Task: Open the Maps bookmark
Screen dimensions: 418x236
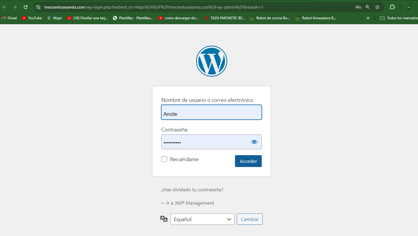Action: click(x=55, y=18)
